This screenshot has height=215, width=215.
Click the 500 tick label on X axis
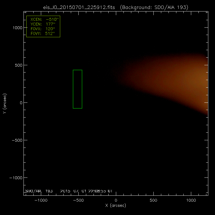click(x=153, y=200)
